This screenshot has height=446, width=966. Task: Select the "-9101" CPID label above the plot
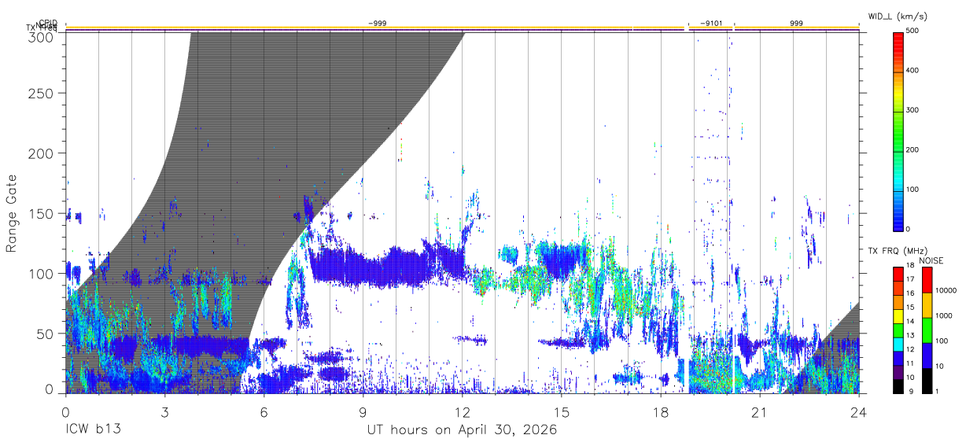pos(711,24)
